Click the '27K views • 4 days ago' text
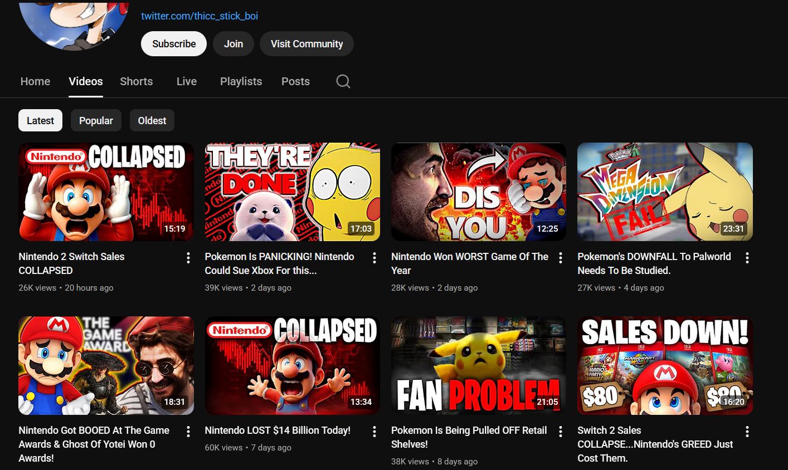Image resolution: width=788 pixels, height=470 pixels. coord(621,288)
